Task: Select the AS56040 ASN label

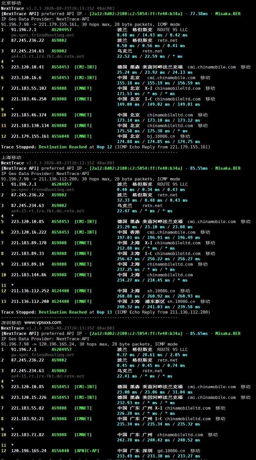Action: 60,450
